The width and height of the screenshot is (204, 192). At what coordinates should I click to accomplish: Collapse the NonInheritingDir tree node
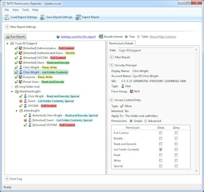(12, 92)
